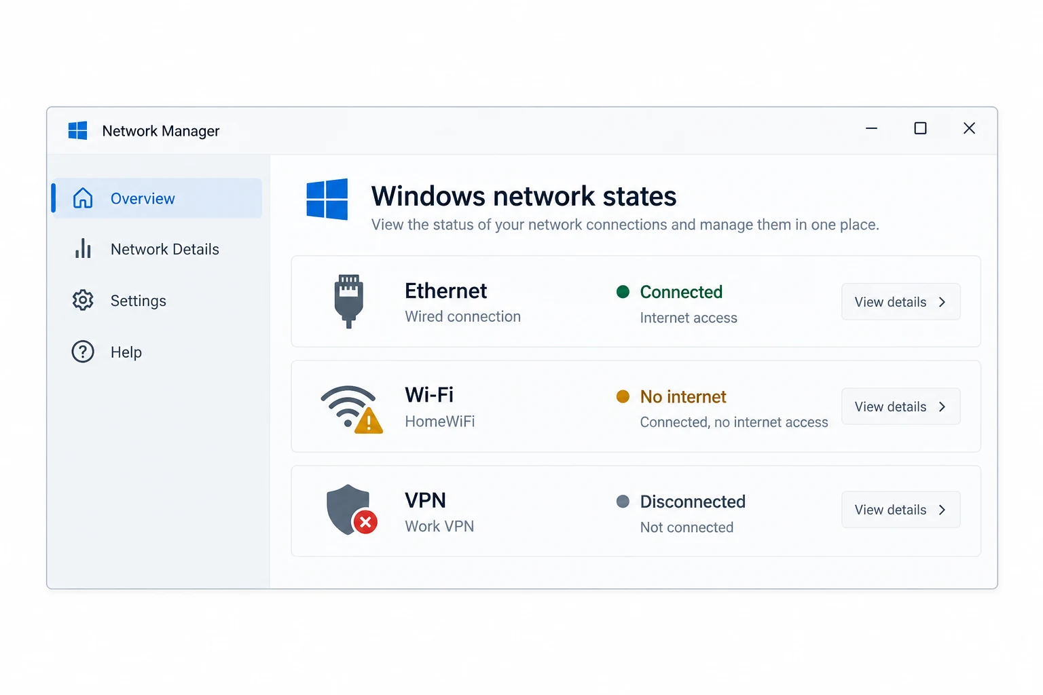Click the "Network Manager" window title
The height and width of the screenshot is (695, 1043).
[161, 131]
